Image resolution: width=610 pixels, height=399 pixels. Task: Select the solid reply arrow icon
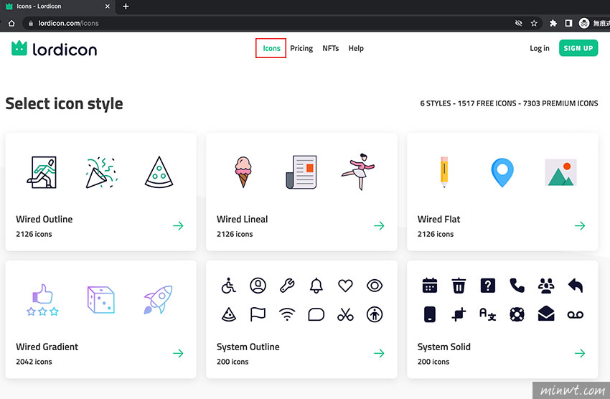576,286
